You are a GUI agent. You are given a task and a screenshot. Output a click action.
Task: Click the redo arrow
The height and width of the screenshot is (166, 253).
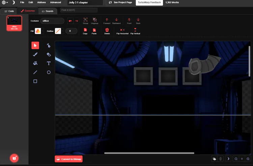[x=77, y=21]
